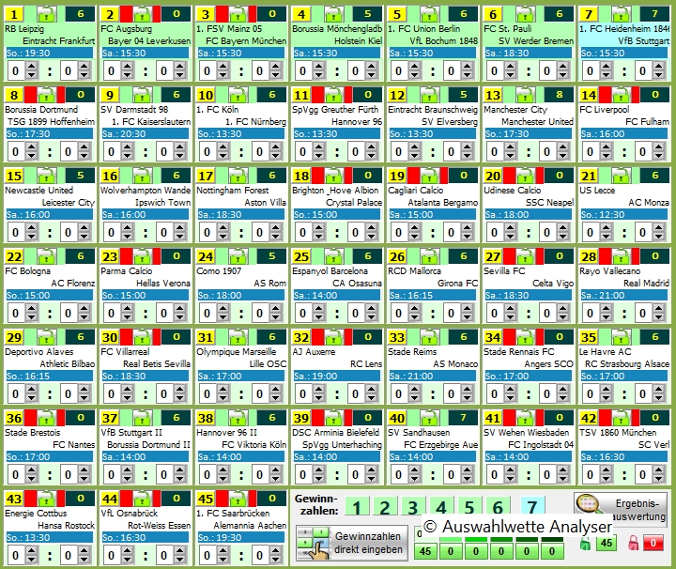Toggle the lock on match 36 Stade Brestois
The image size is (676, 569).
pos(47,418)
